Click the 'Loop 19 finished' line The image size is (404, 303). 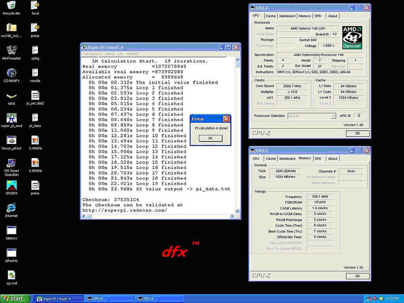click(x=161, y=184)
